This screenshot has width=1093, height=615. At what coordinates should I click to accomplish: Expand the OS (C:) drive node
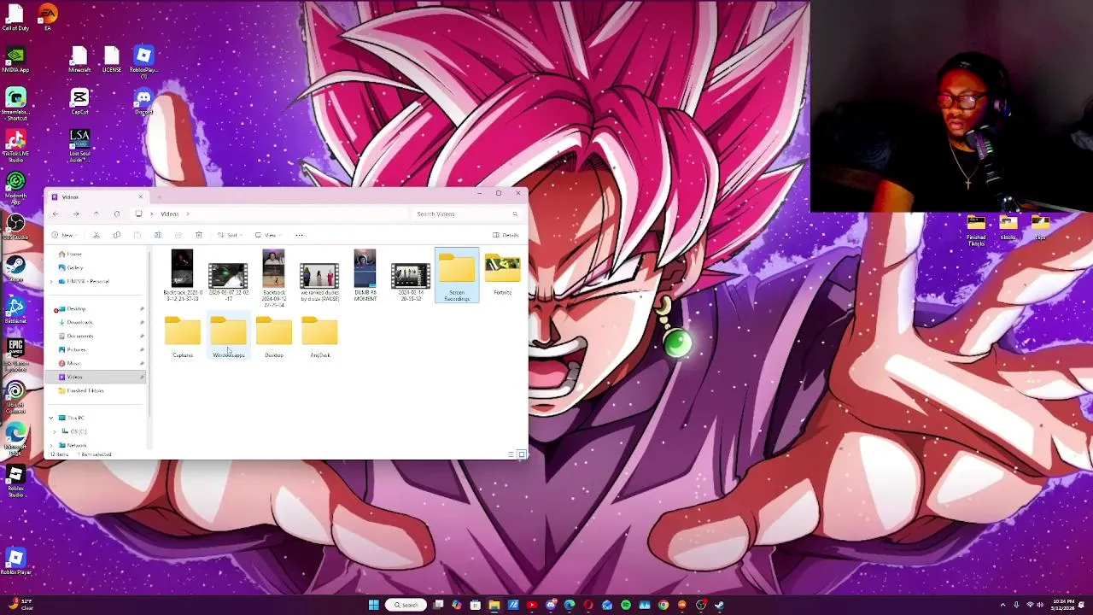click(54, 431)
